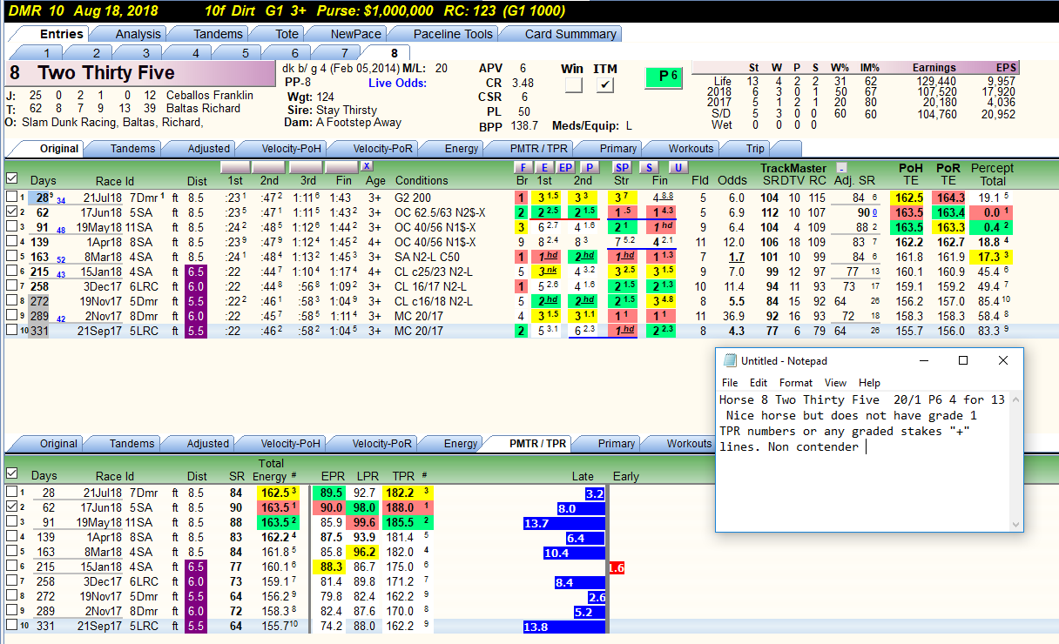Click the S filter button

[x=650, y=167]
